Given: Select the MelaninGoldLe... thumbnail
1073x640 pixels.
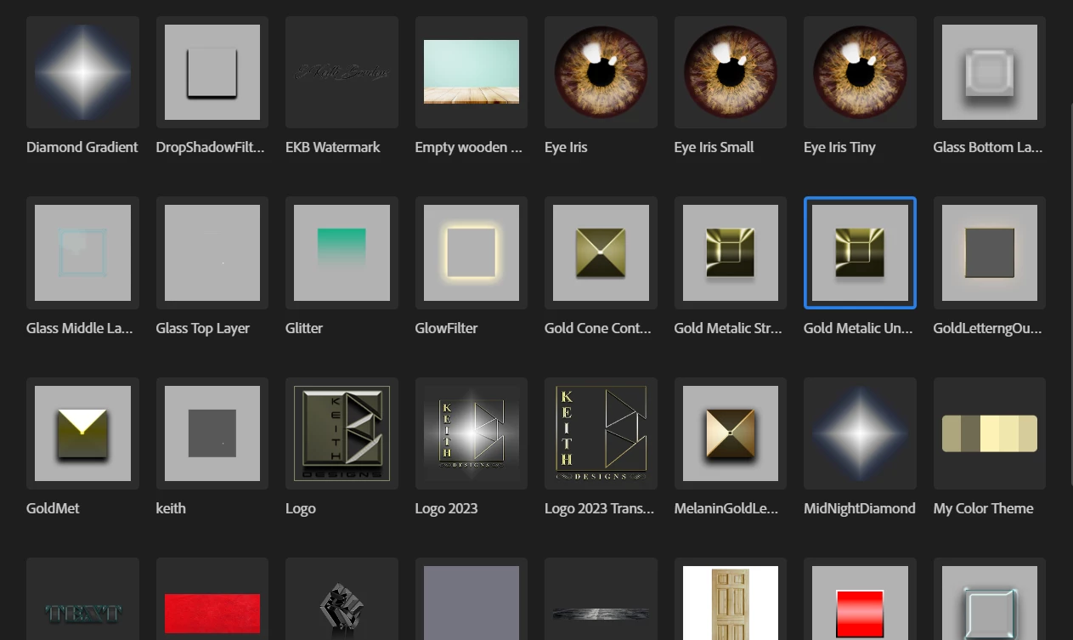Looking at the screenshot, I should point(731,433).
